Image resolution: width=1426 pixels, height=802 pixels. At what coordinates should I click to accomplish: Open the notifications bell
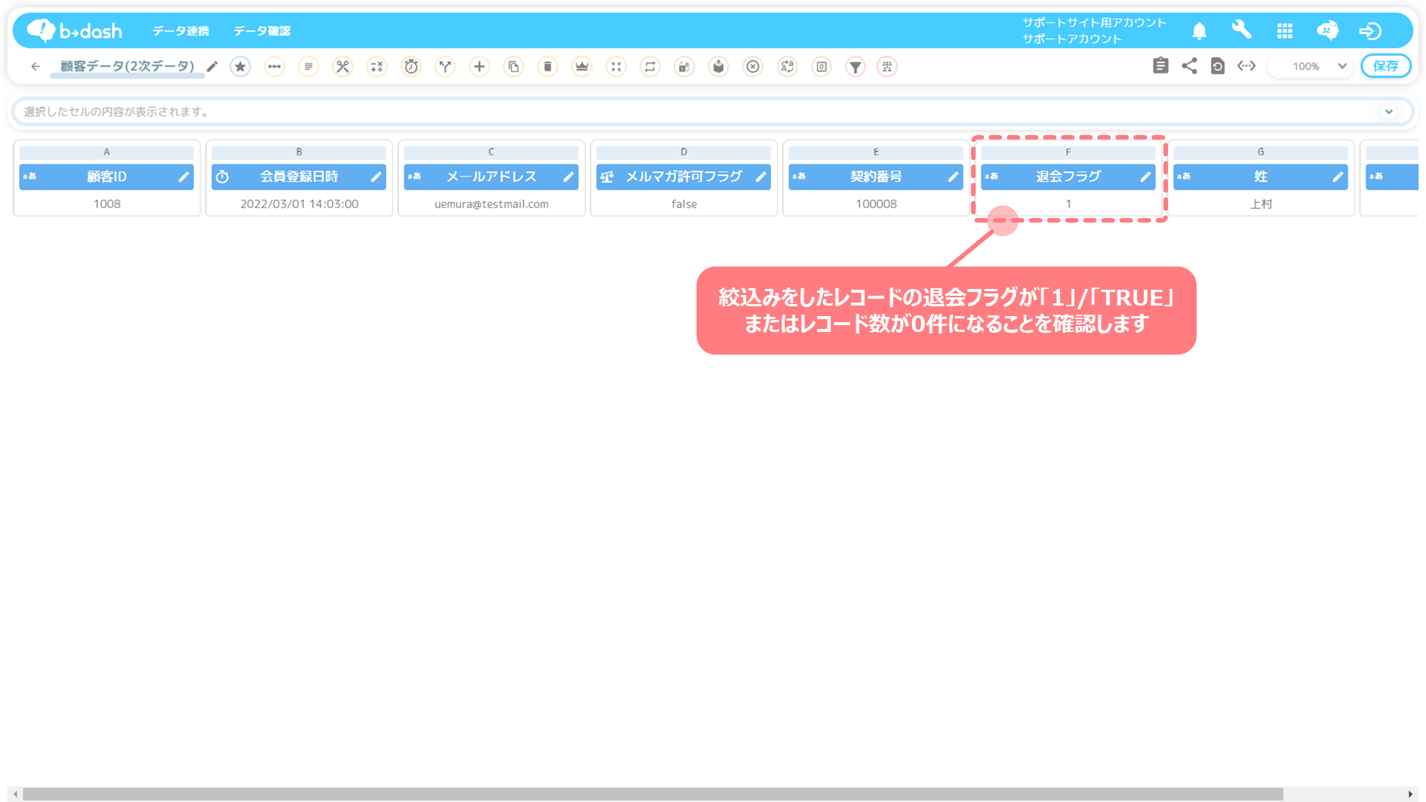point(1199,31)
